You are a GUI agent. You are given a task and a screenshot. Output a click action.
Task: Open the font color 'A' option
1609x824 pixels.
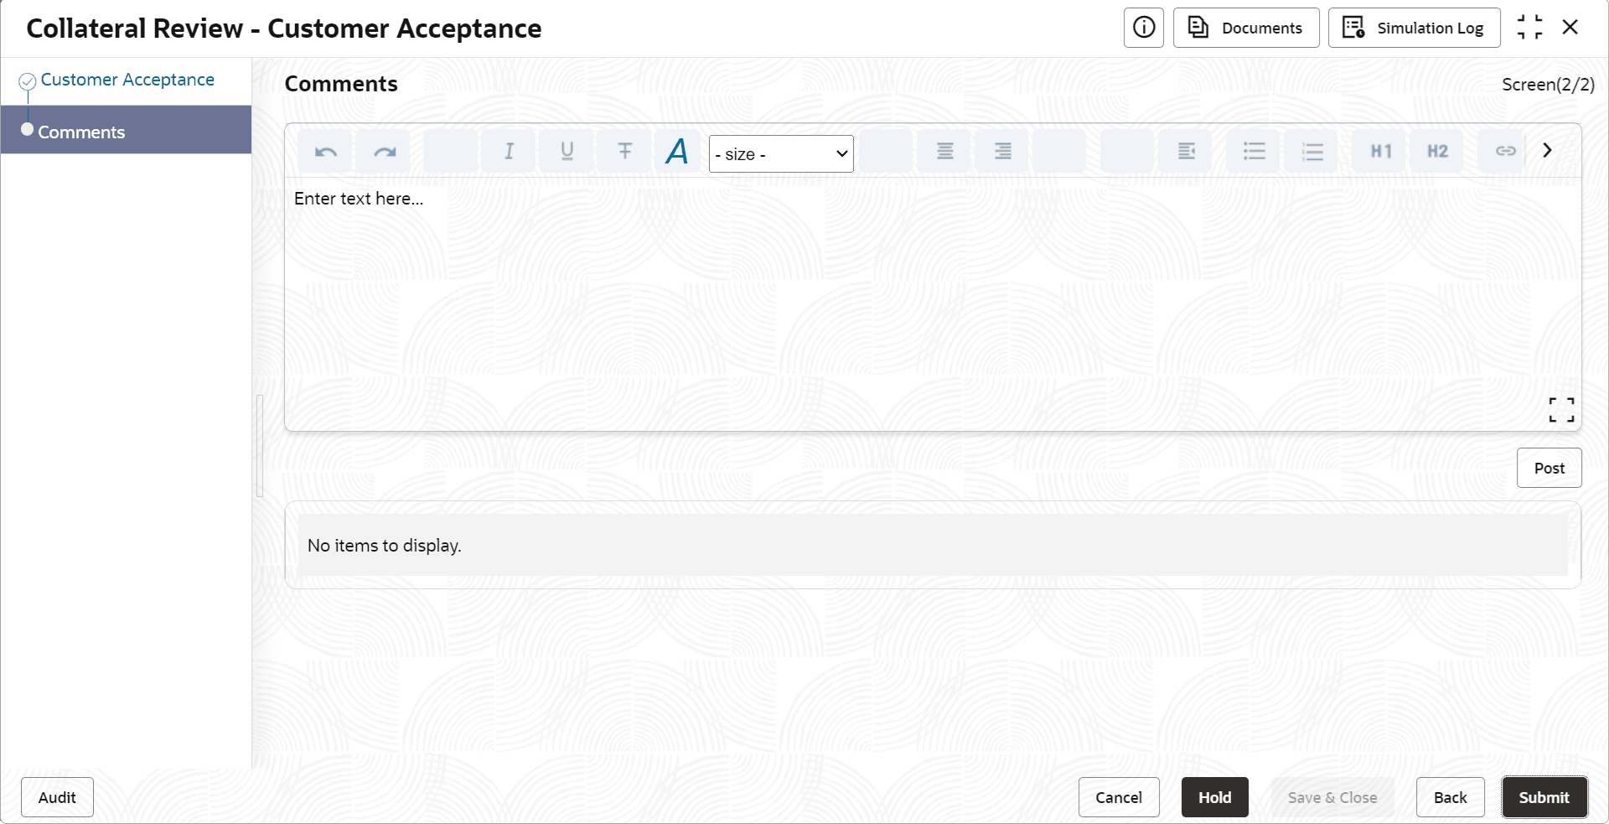(x=677, y=152)
